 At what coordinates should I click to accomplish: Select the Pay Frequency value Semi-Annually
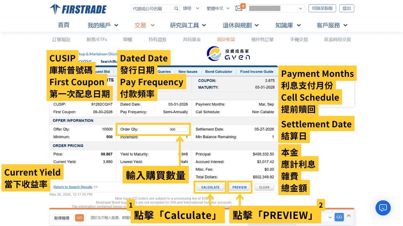[x=175, y=112]
